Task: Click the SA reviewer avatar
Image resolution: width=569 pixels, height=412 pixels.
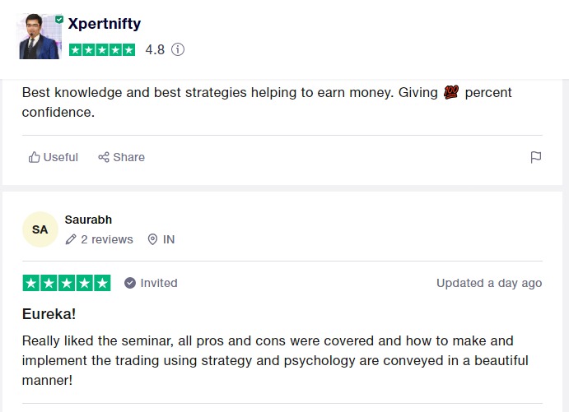Action: pyautogui.click(x=40, y=229)
